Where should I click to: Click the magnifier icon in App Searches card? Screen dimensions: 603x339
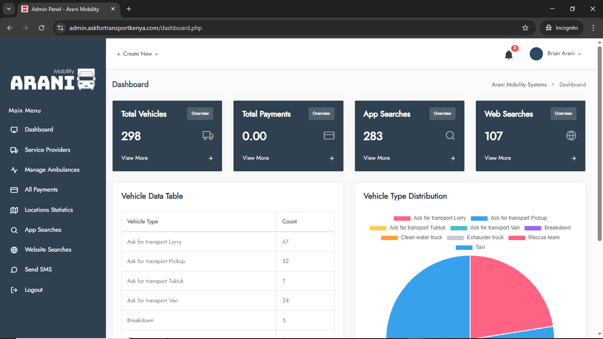[x=450, y=136]
